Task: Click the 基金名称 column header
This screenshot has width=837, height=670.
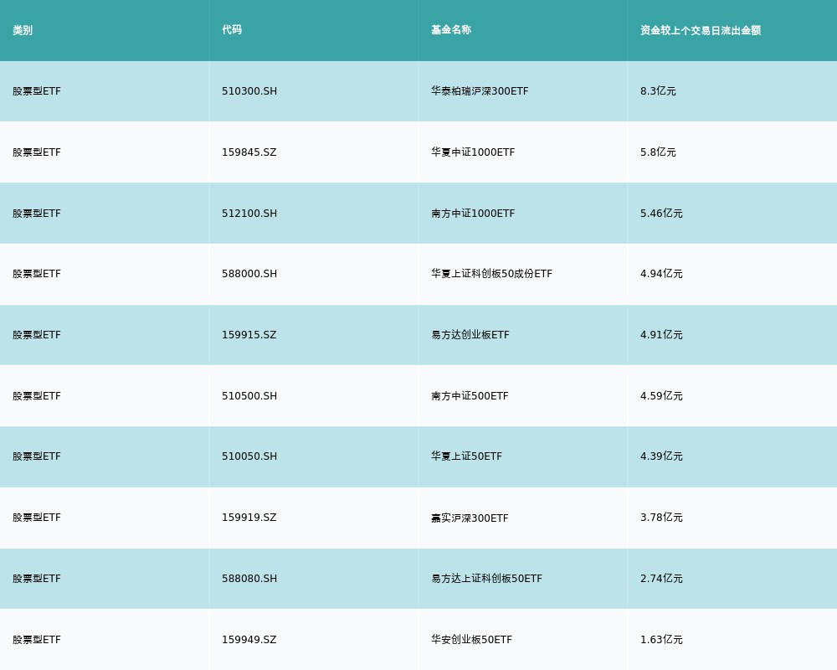Action: point(451,30)
